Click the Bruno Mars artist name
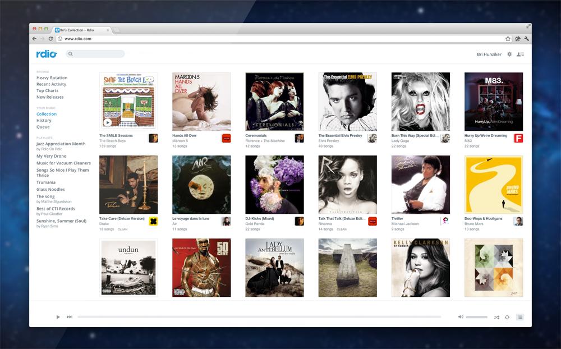 [x=473, y=224]
